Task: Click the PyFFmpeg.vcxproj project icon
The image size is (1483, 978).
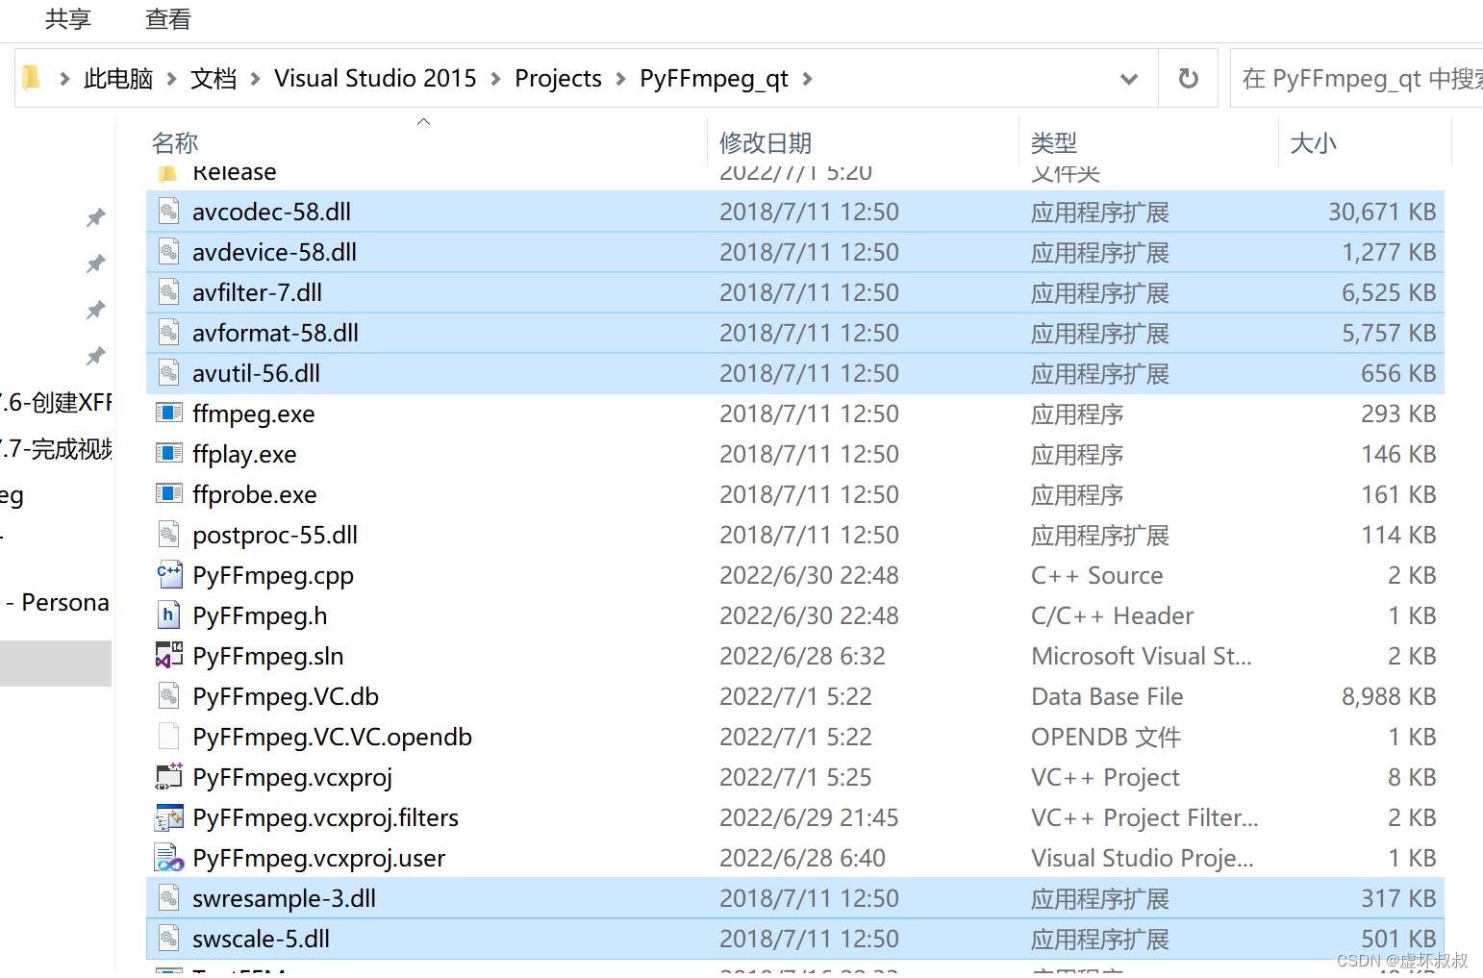Action: [169, 777]
